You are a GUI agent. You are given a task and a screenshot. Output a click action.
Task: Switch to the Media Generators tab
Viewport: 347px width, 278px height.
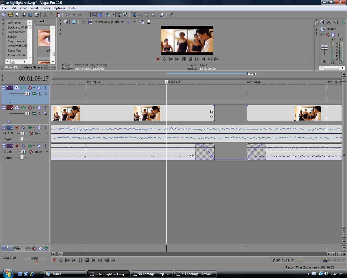click(x=35, y=67)
